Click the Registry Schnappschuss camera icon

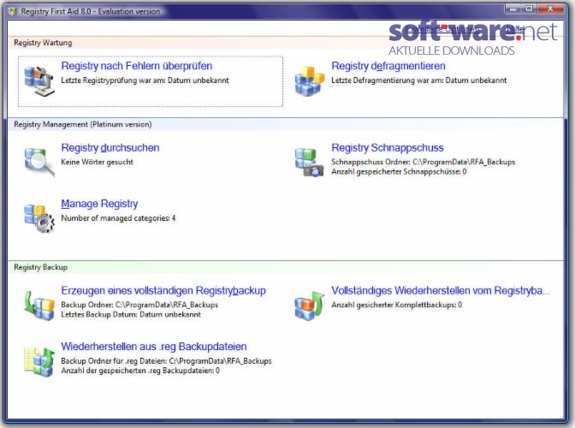[310, 162]
